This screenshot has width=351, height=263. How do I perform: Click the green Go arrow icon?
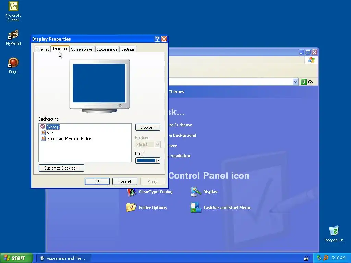pyautogui.click(x=304, y=82)
